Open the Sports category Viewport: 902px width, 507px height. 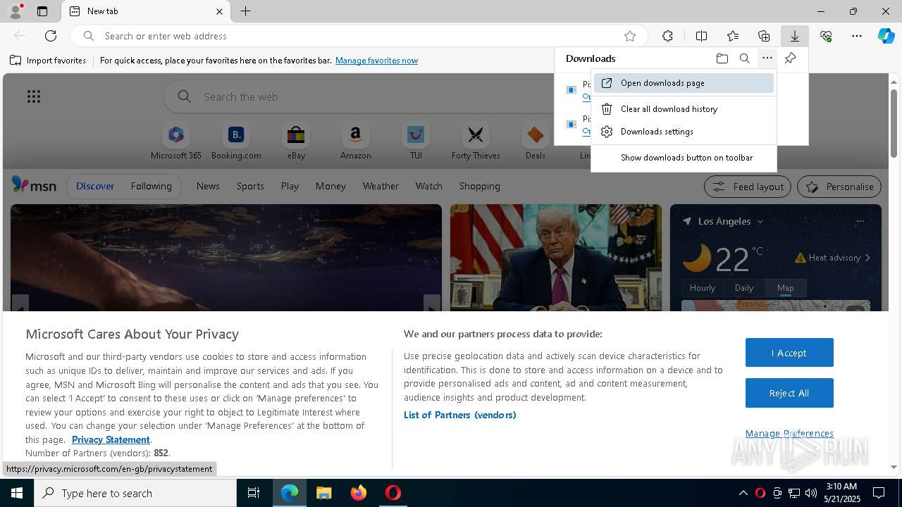click(x=250, y=186)
